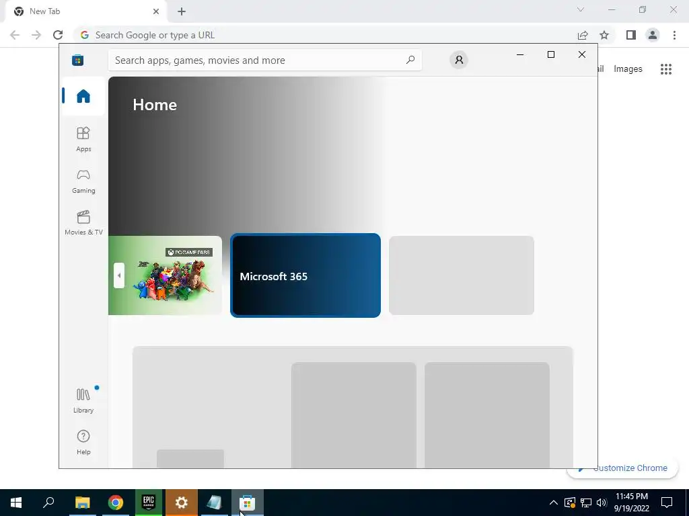Open taskbar clock and date
The height and width of the screenshot is (516, 689).
(631, 503)
